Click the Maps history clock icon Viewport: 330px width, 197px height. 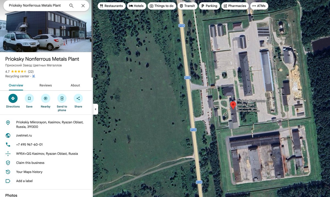coord(8,172)
